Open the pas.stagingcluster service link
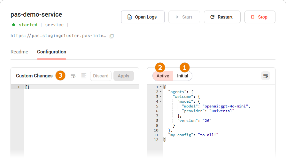This screenshot has width=286, height=158. coord(58,36)
